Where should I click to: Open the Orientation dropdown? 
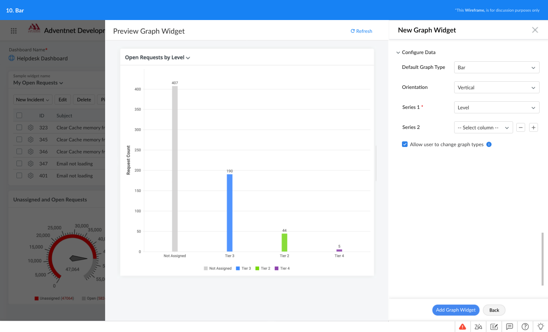(x=497, y=87)
